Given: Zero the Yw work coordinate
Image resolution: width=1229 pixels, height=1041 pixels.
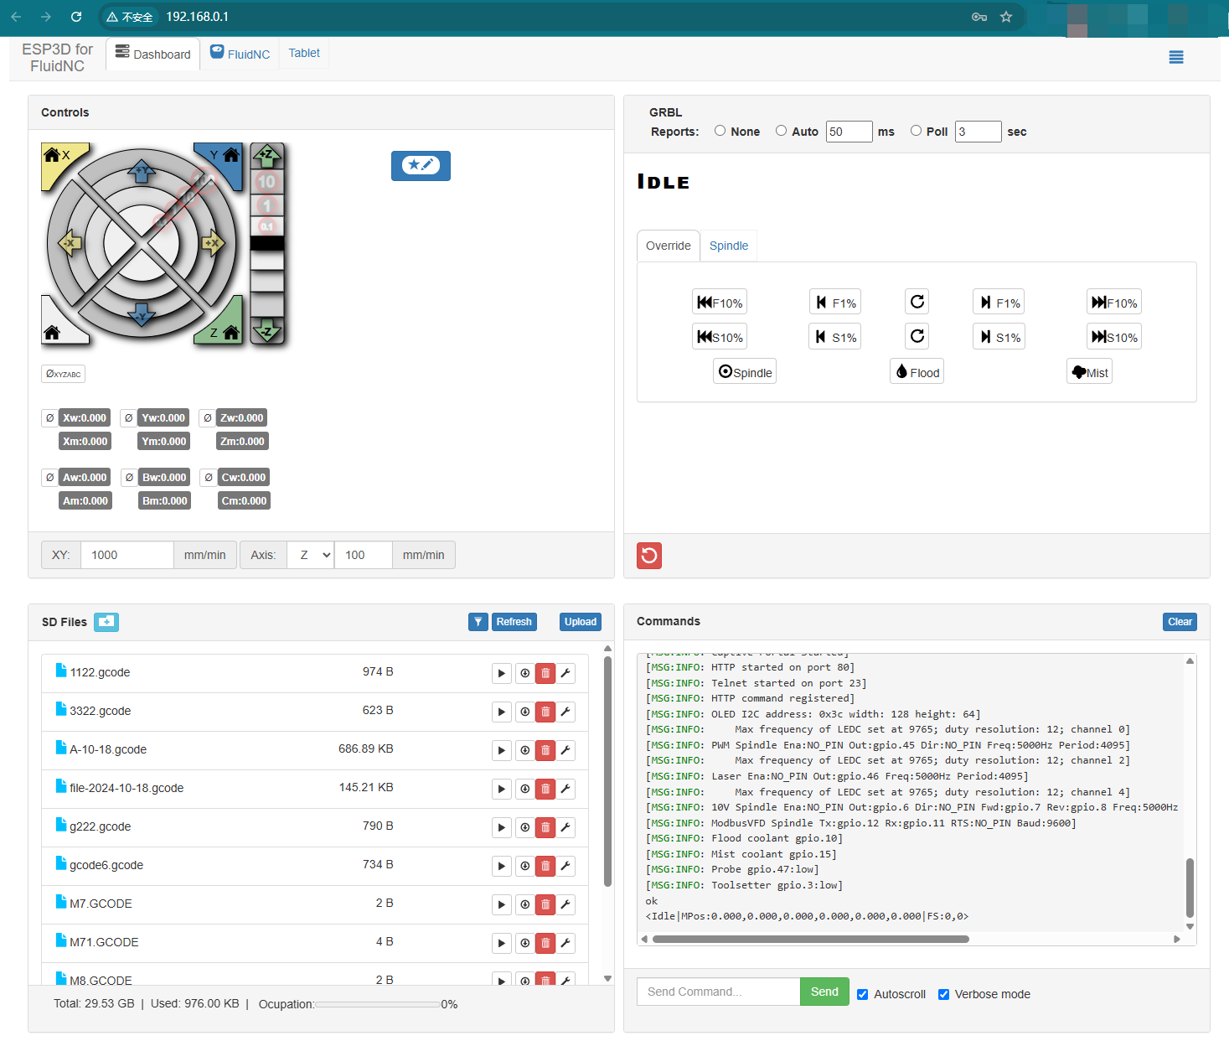Looking at the screenshot, I should [128, 417].
